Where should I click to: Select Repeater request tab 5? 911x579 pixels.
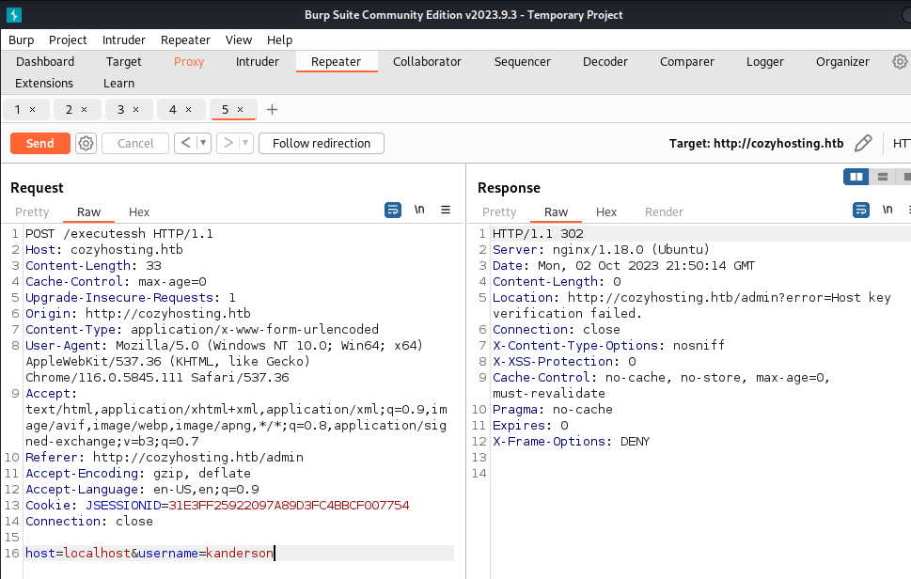225,110
